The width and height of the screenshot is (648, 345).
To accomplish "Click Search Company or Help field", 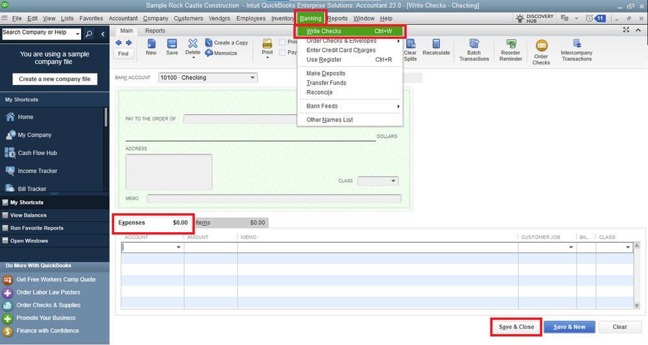I will click(38, 34).
